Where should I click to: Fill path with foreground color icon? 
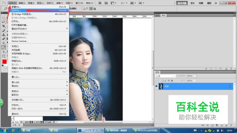(x=206, y=69)
